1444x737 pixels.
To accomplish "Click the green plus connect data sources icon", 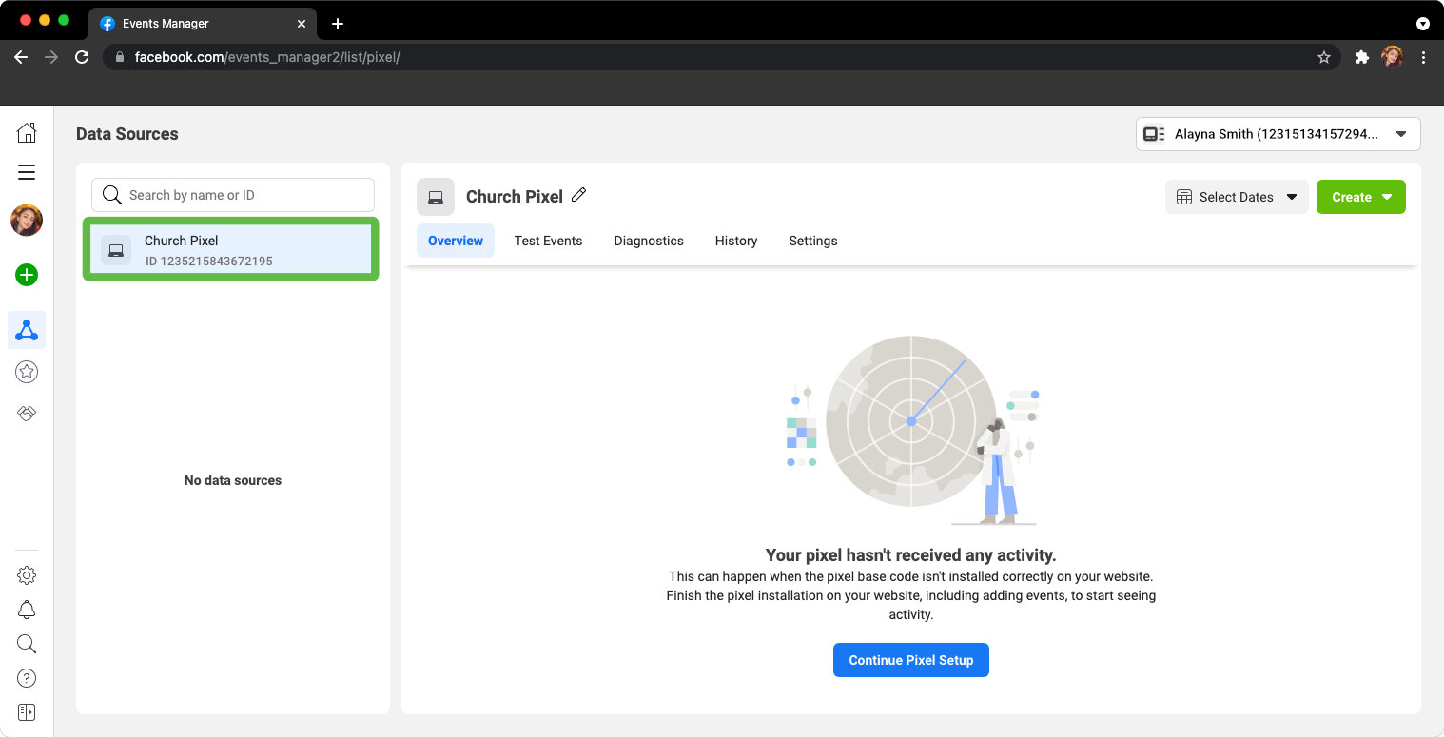I will (27, 275).
